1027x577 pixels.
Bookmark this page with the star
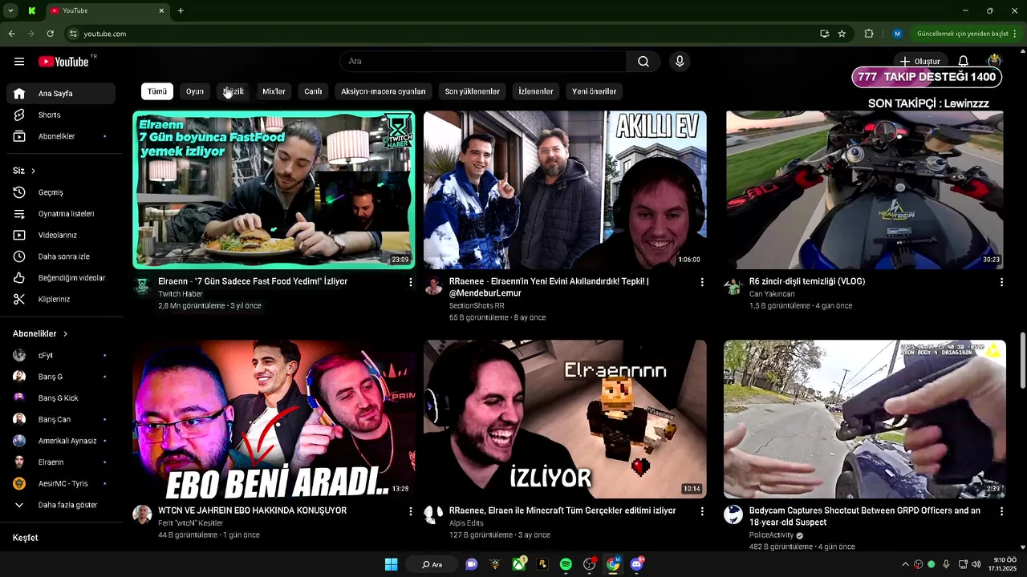[842, 34]
